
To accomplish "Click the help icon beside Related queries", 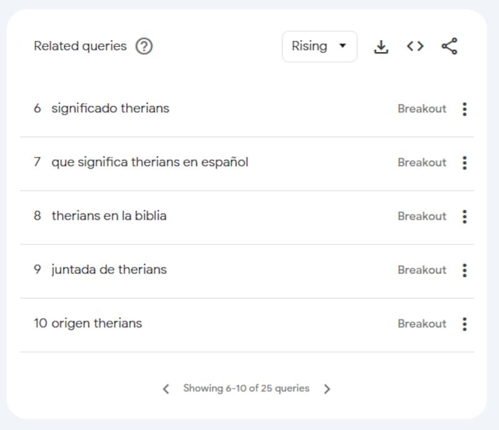I will (x=144, y=46).
